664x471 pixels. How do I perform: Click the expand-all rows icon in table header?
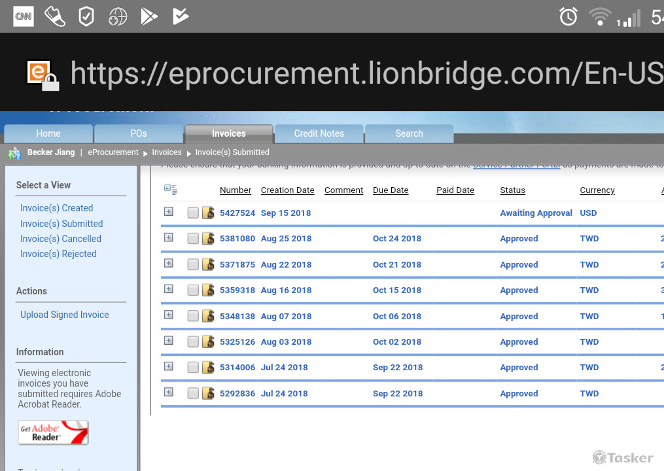pos(170,190)
